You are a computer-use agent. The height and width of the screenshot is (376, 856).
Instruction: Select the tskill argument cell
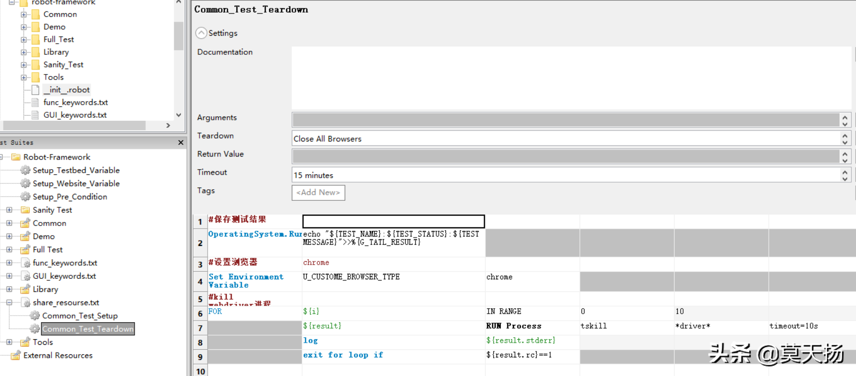pyautogui.click(x=627, y=328)
